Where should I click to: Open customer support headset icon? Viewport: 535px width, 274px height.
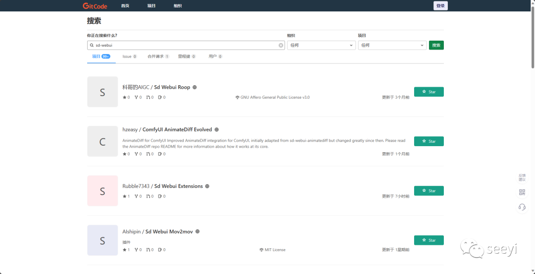(522, 207)
